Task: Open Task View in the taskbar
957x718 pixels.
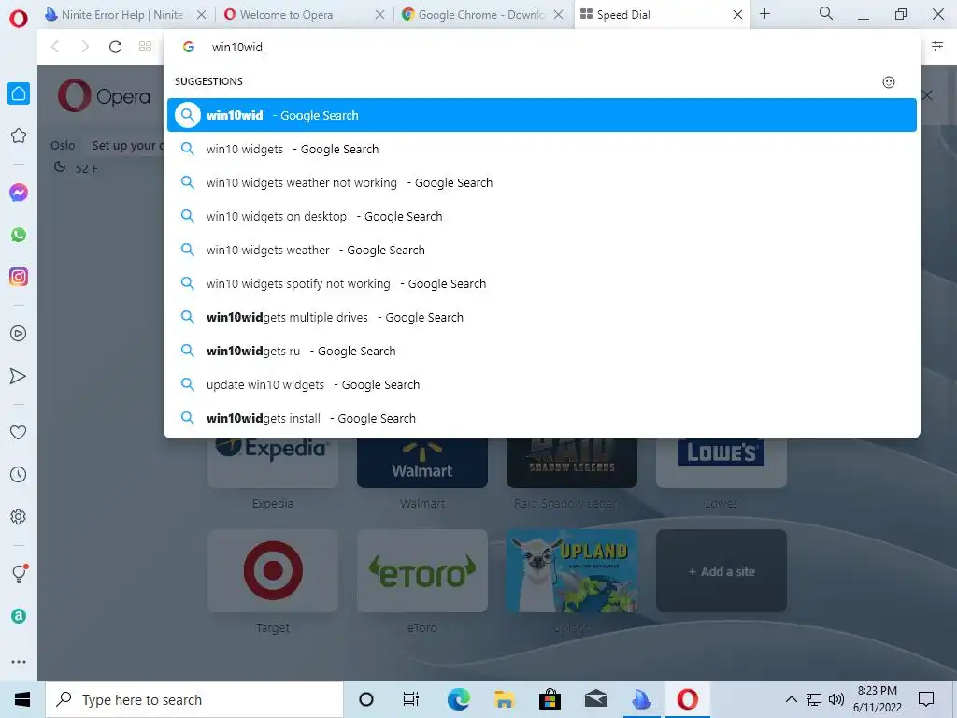Action: 411,699
